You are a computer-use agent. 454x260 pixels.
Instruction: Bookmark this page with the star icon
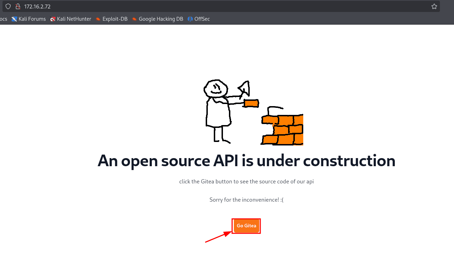[x=434, y=6]
